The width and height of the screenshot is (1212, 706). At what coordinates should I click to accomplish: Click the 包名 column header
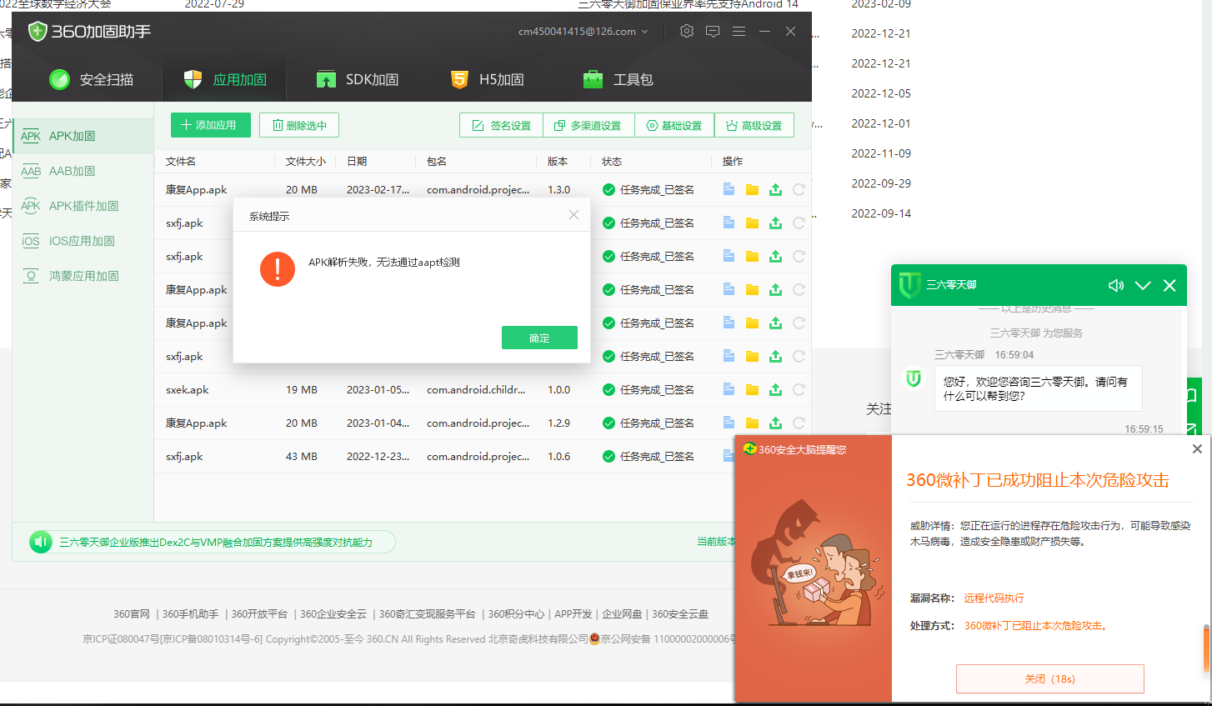tap(437, 161)
